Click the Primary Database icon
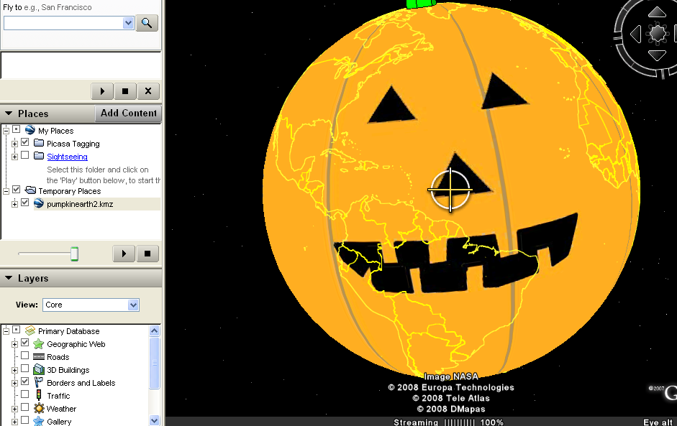Screen dimensions: 677x426 [29, 330]
